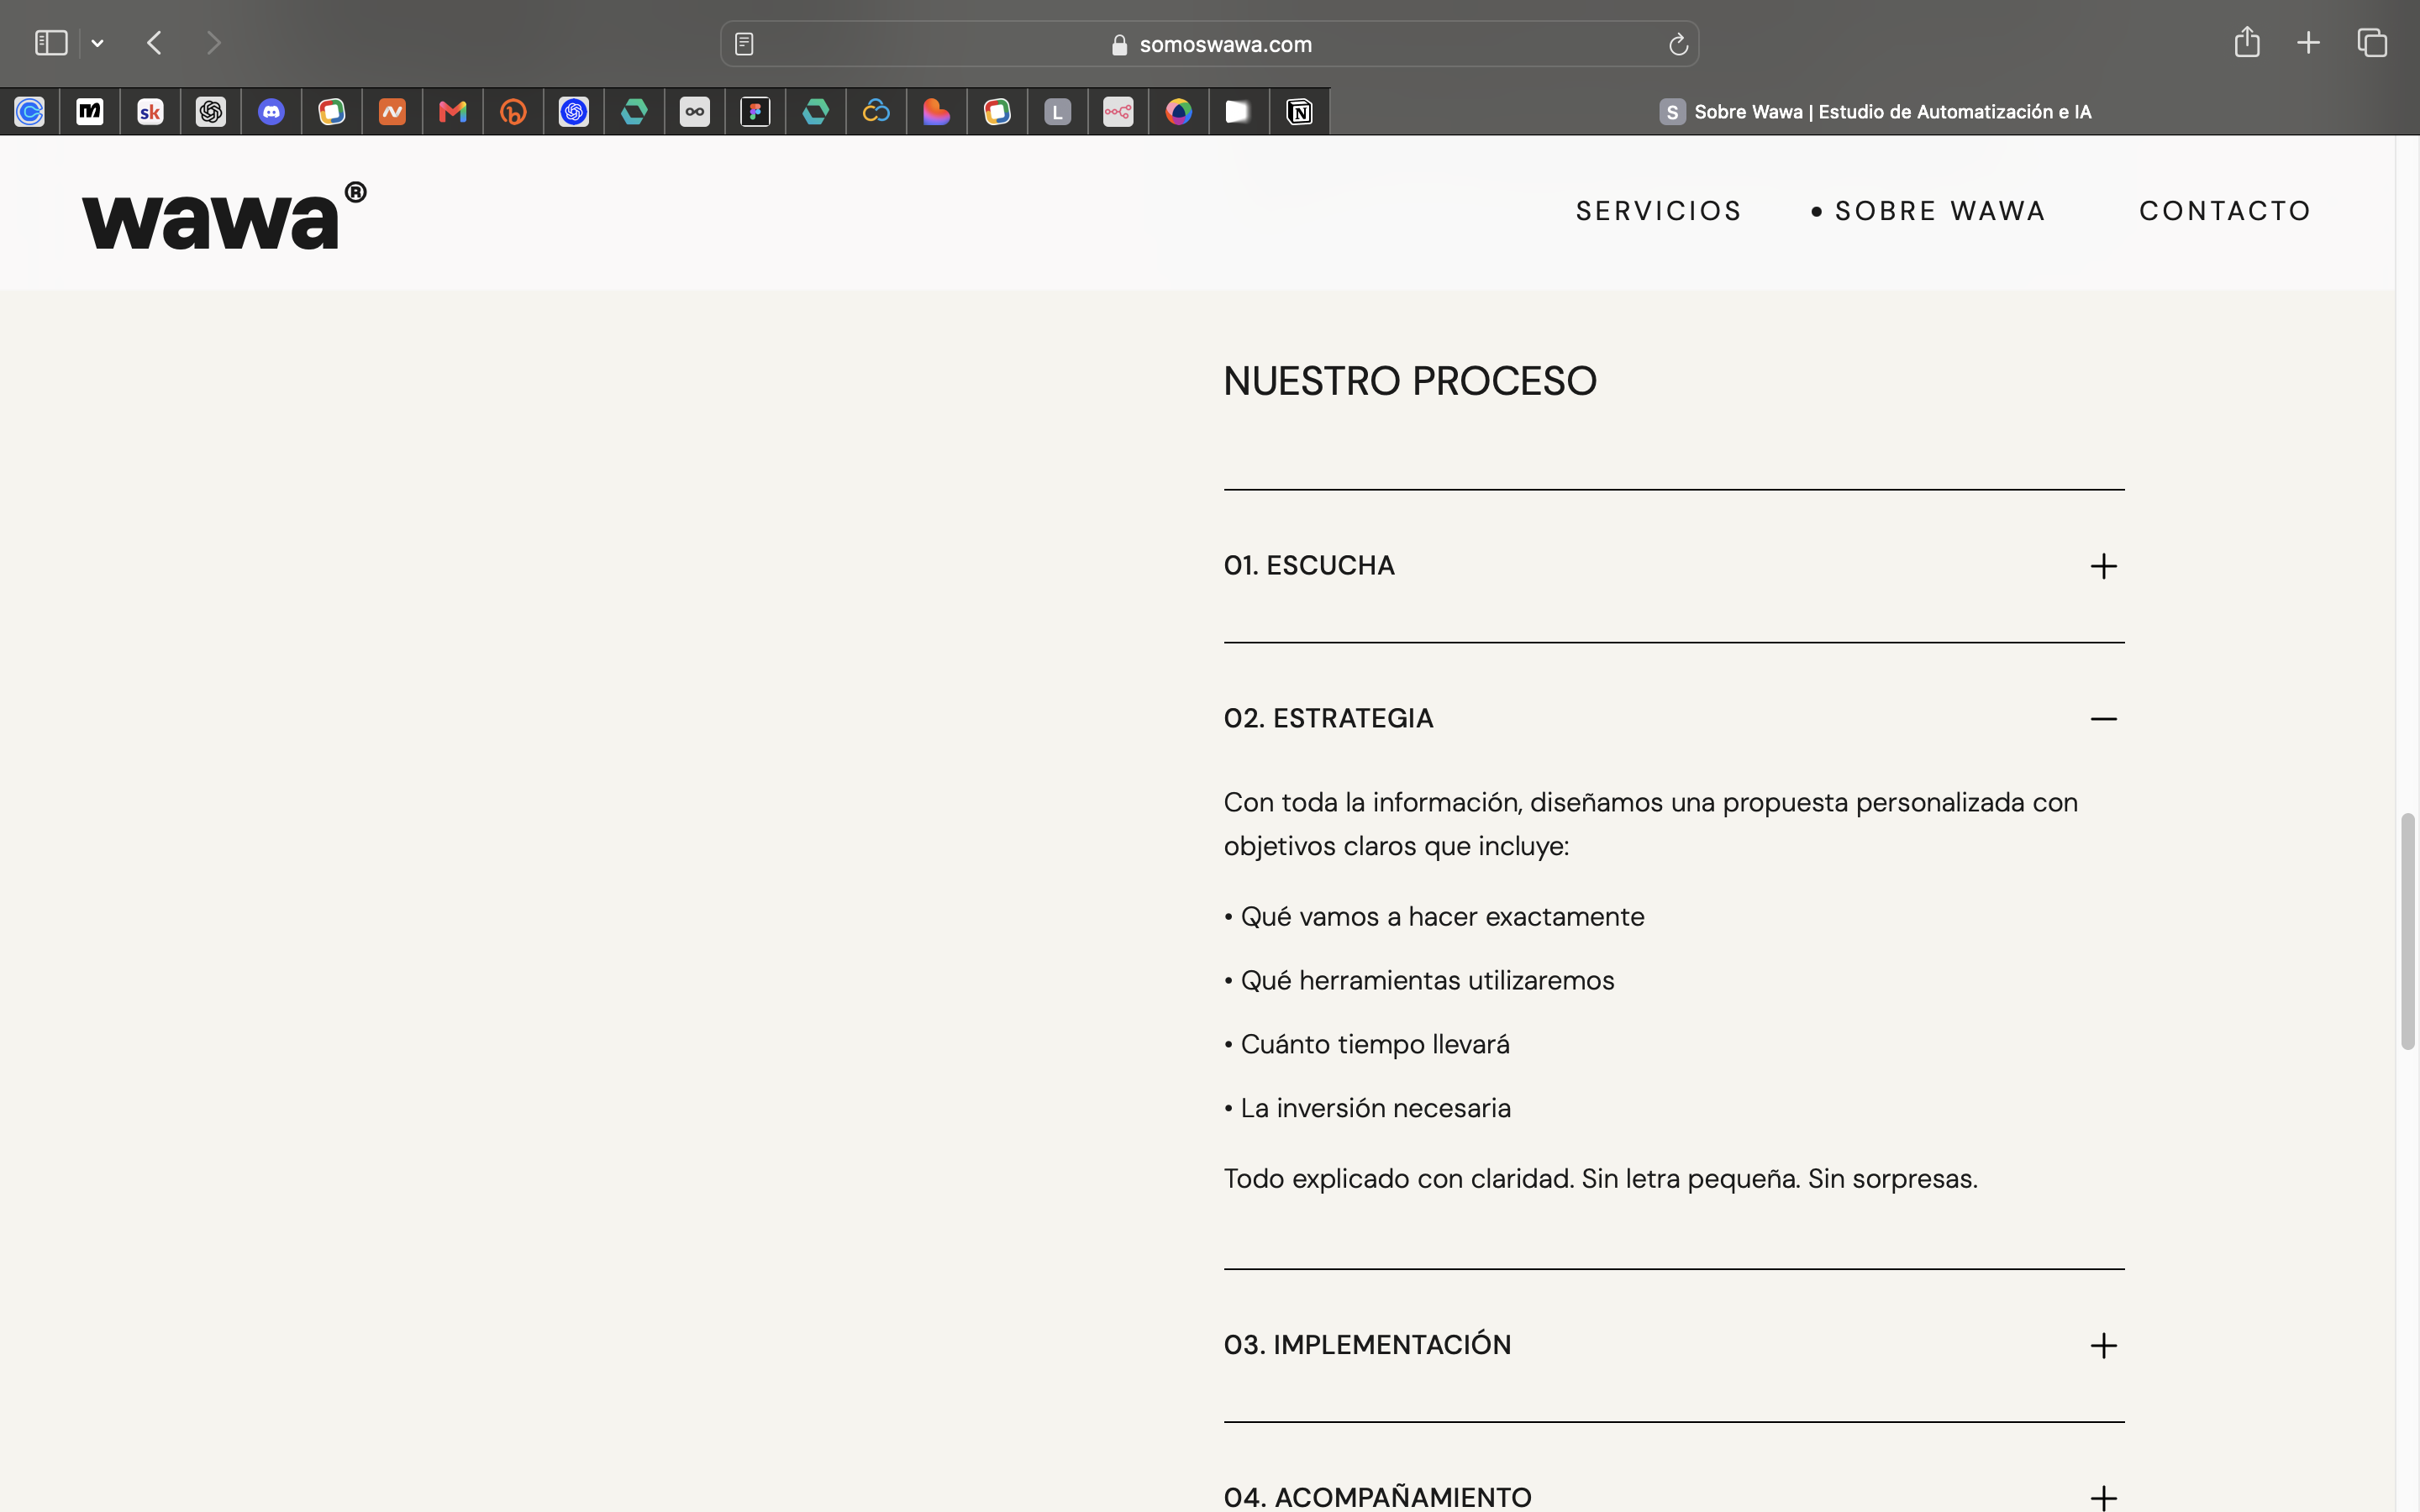Viewport: 2420px width, 1512px height.
Task: Toggle the Safari sidebar
Action: tap(51, 43)
